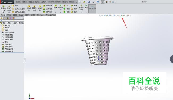
Task: Click the Wrap (包覆) tool
Action: pyautogui.click(x=74, y=6)
